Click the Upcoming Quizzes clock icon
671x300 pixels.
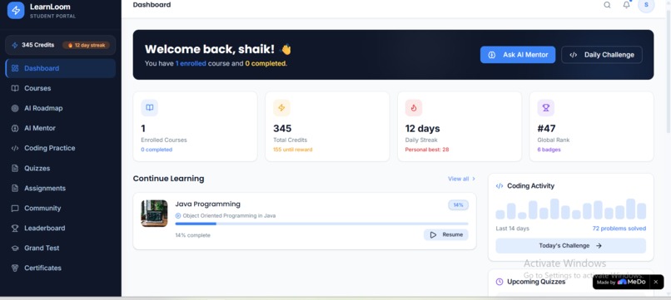point(500,282)
